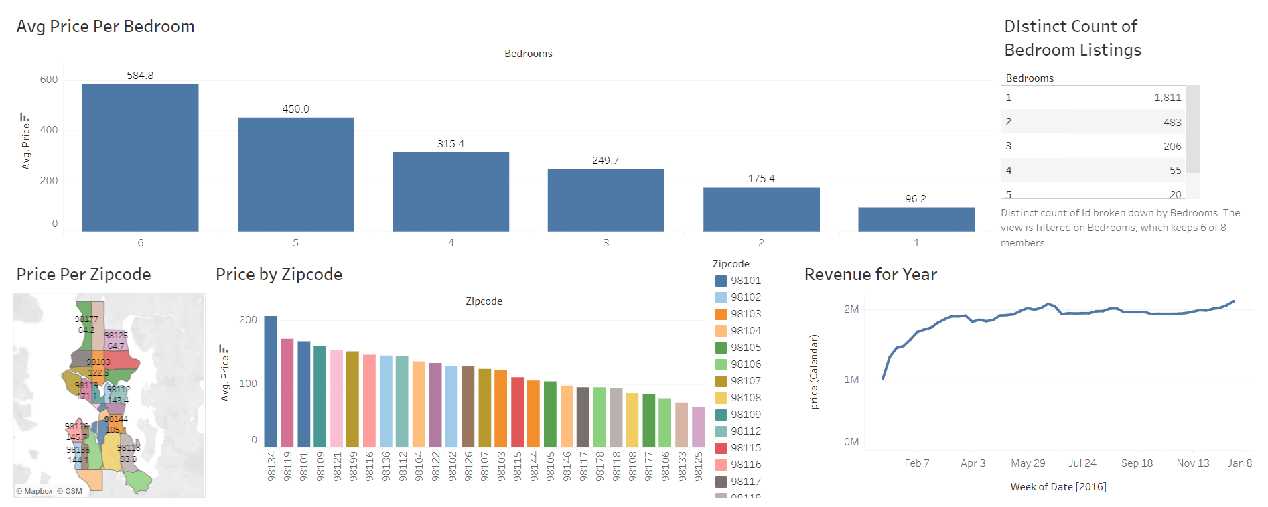1268x507 pixels.
Task: Click the 98144 zipcode label on the map
Action: [116, 419]
